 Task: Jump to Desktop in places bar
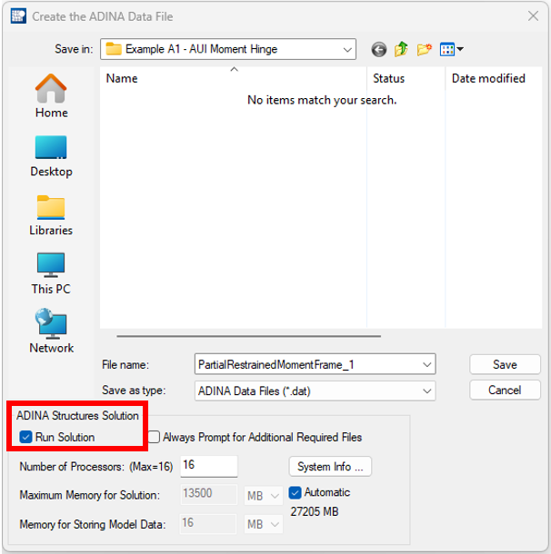[x=51, y=156]
